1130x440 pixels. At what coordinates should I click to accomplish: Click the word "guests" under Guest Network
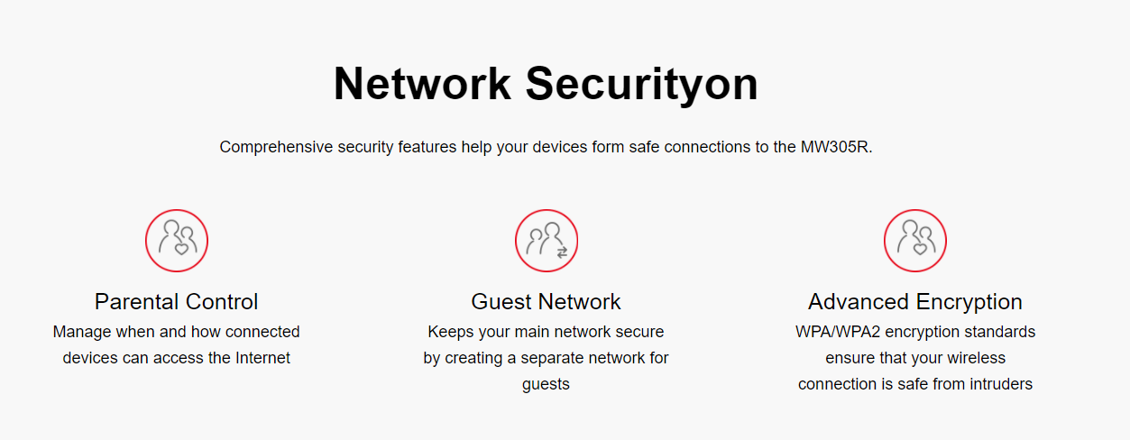click(x=547, y=384)
